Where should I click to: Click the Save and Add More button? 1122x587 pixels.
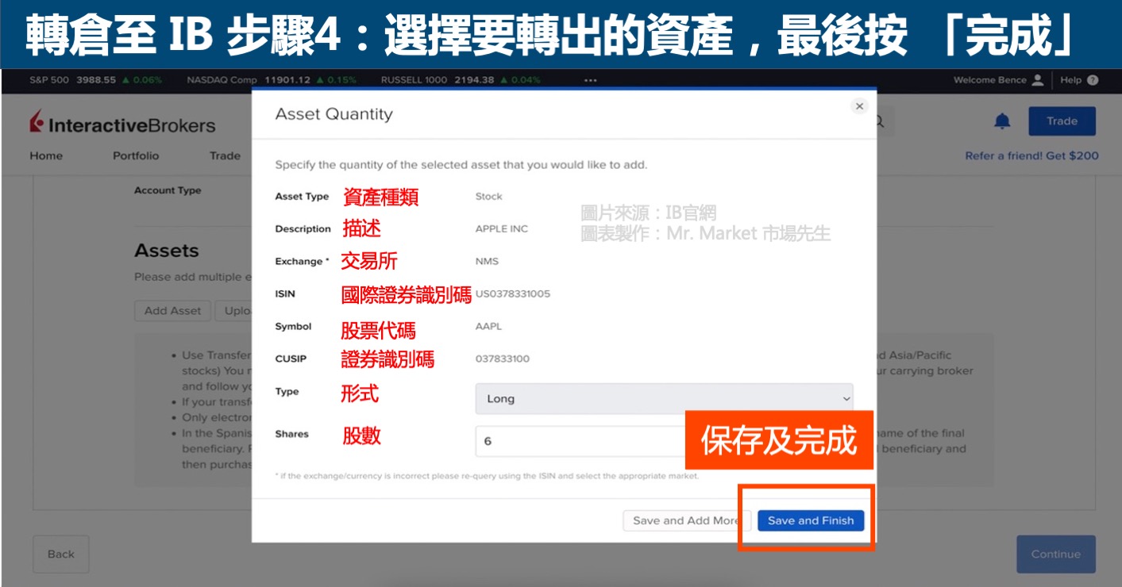point(687,520)
